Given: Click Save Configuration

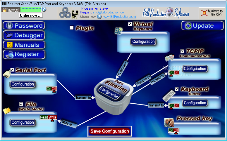Looking at the screenshot, I should pyautogui.click(x=110, y=131).
